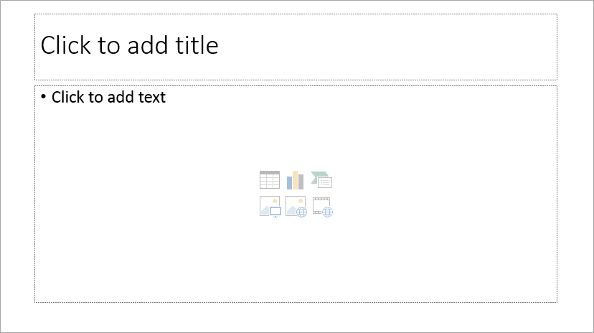Viewport: 594px width, 333px height.
Task: Click the slide margin left of the title box
Action: tap(17, 47)
